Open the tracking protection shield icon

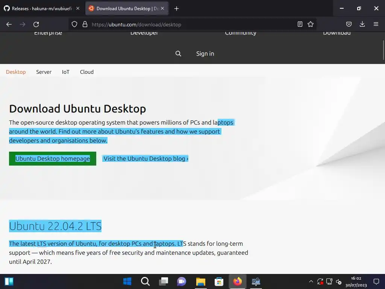pos(74,24)
